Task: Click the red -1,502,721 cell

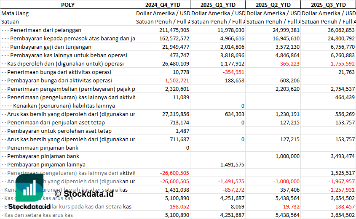Action: [163, 80]
